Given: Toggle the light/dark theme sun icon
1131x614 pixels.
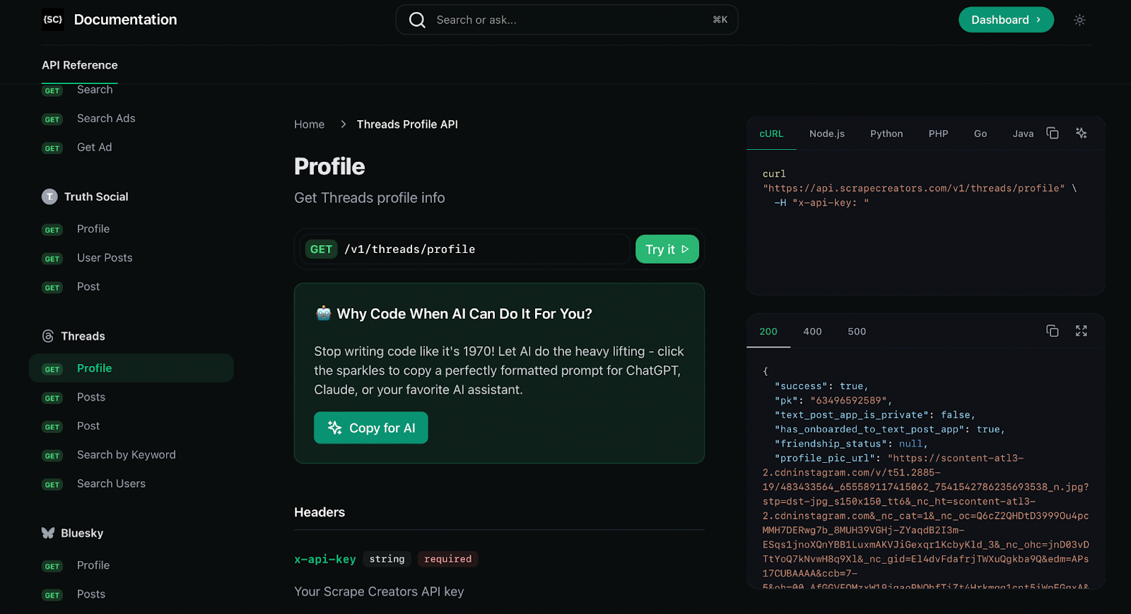Looking at the screenshot, I should tap(1079, 20).
